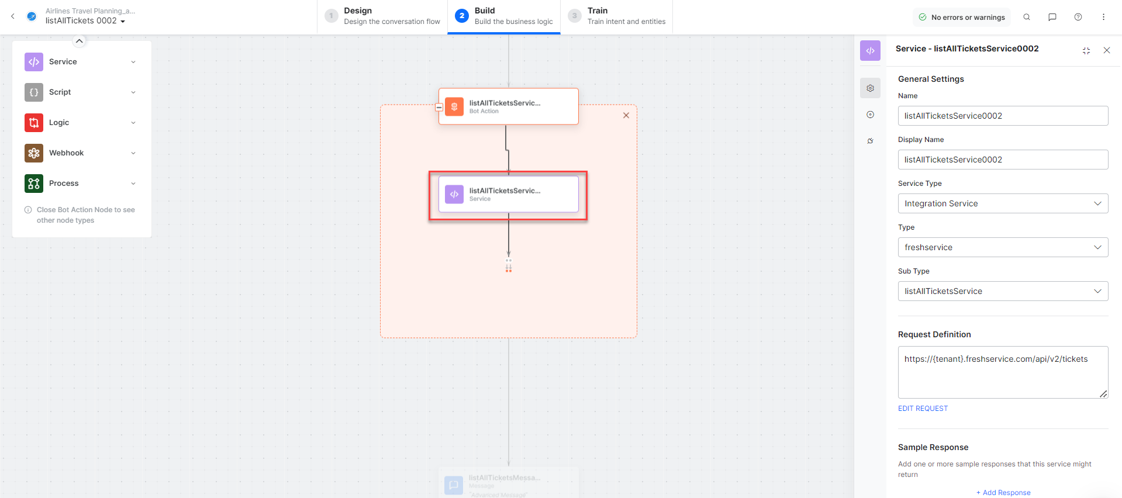1122x498 pixels.
Task: Click the Display Name input field
Action: coord(1002,160)
